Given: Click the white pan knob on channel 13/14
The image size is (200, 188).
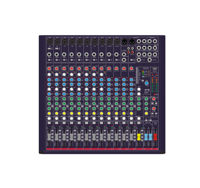Looking at the screenshot, I should [x=124, y=118].
